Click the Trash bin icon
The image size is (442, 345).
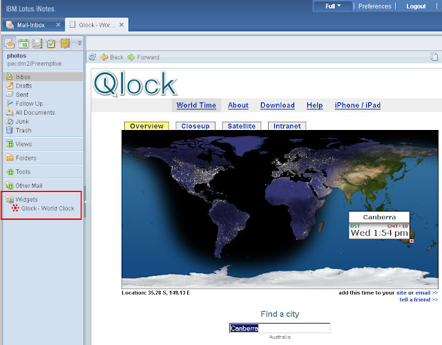pos(10,130)
